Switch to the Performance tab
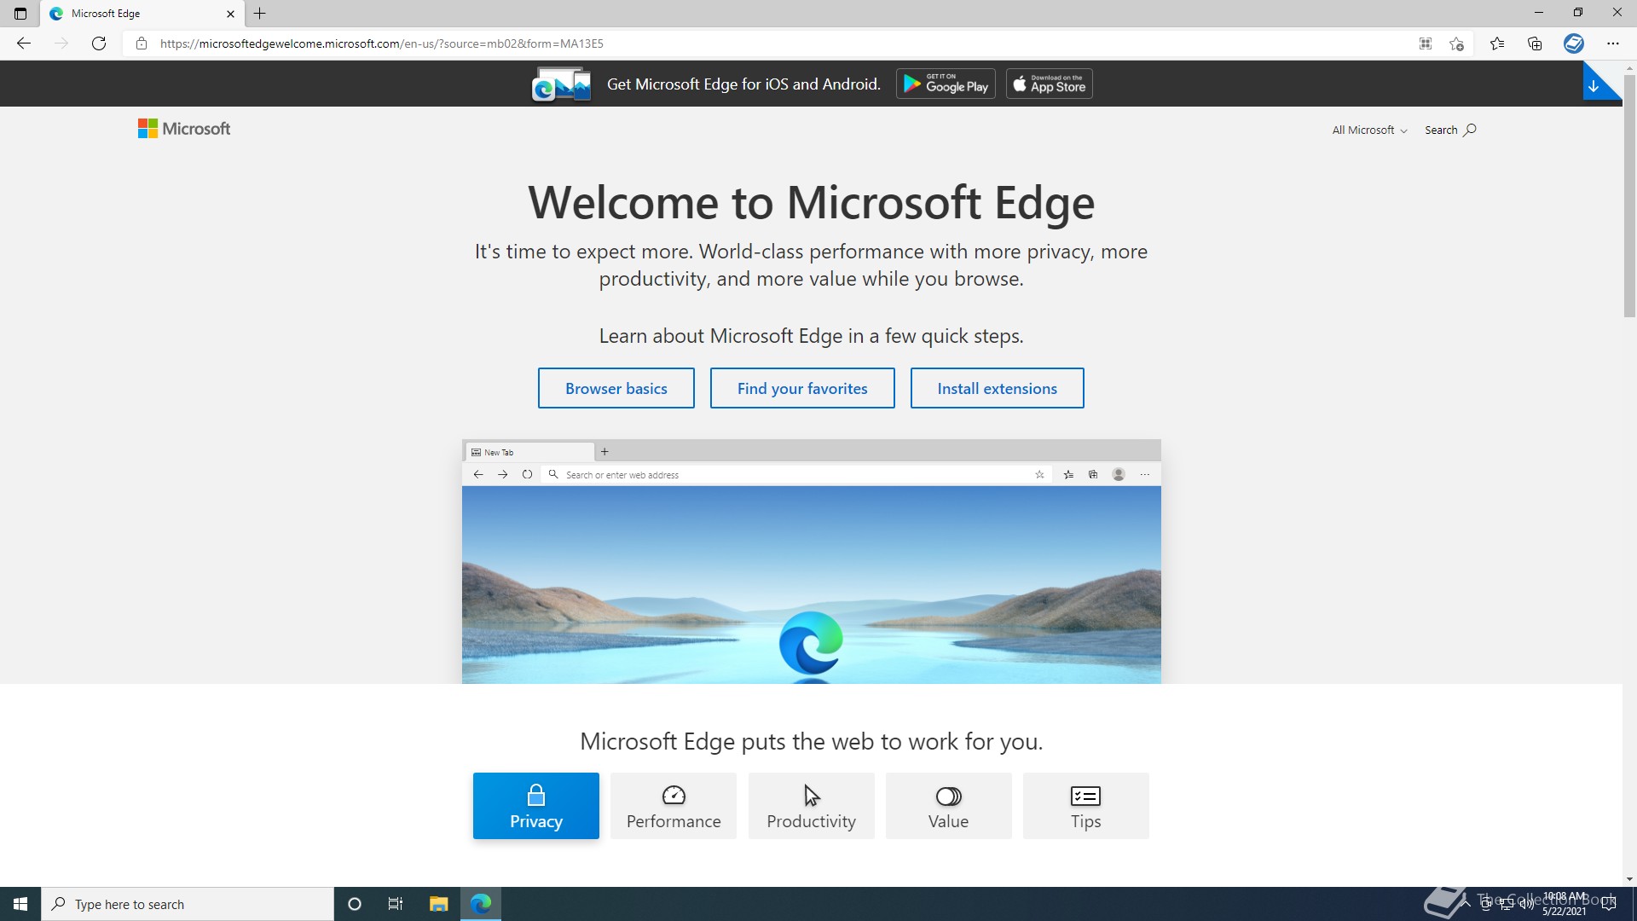Image resolution: width=1637 pixels, height=921 pixels. coord(673,806)
